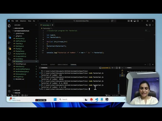The height and width of the screenshot is (121, 162).
Task: Open the Extensions view
Action: (9, 48)
